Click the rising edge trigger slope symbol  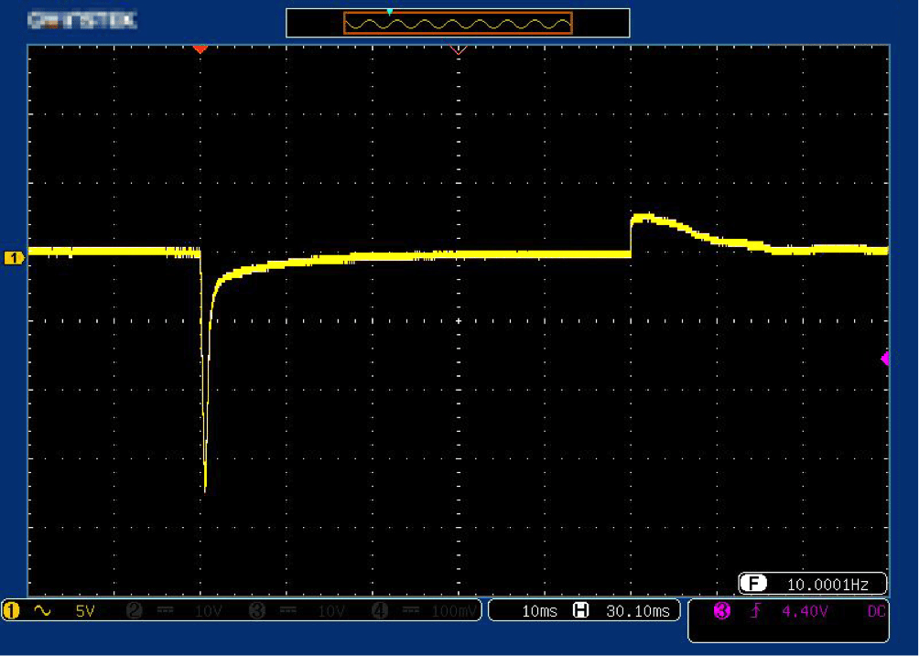coord(755,611)
